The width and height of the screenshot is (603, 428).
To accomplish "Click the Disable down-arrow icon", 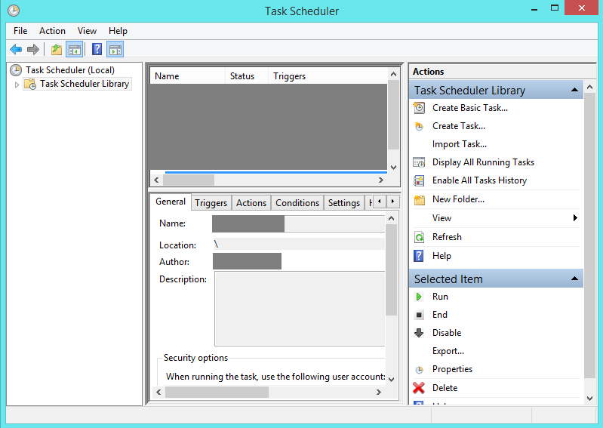I will [419, 333].
